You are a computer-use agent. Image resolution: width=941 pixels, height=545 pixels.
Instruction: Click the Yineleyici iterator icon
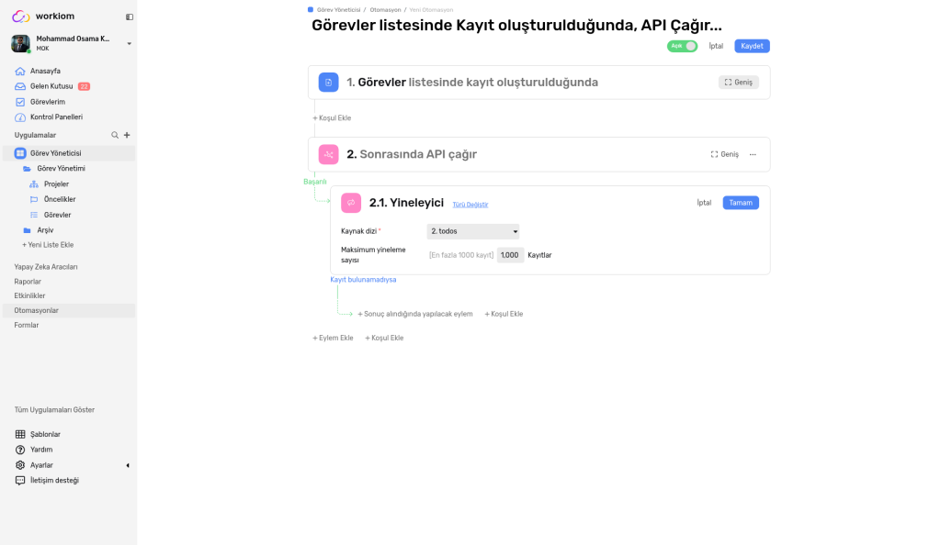351,203
